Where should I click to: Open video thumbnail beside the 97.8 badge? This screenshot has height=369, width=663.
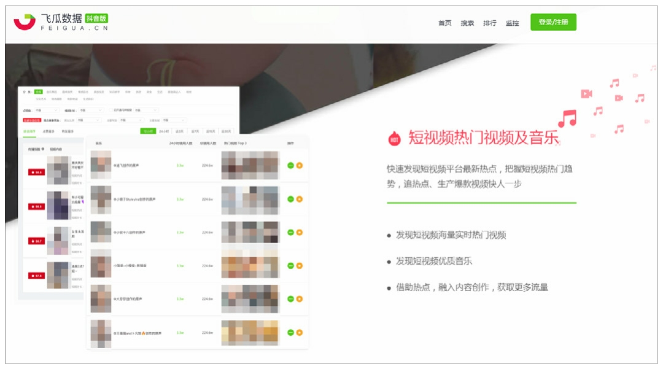(x=59, y=275)
